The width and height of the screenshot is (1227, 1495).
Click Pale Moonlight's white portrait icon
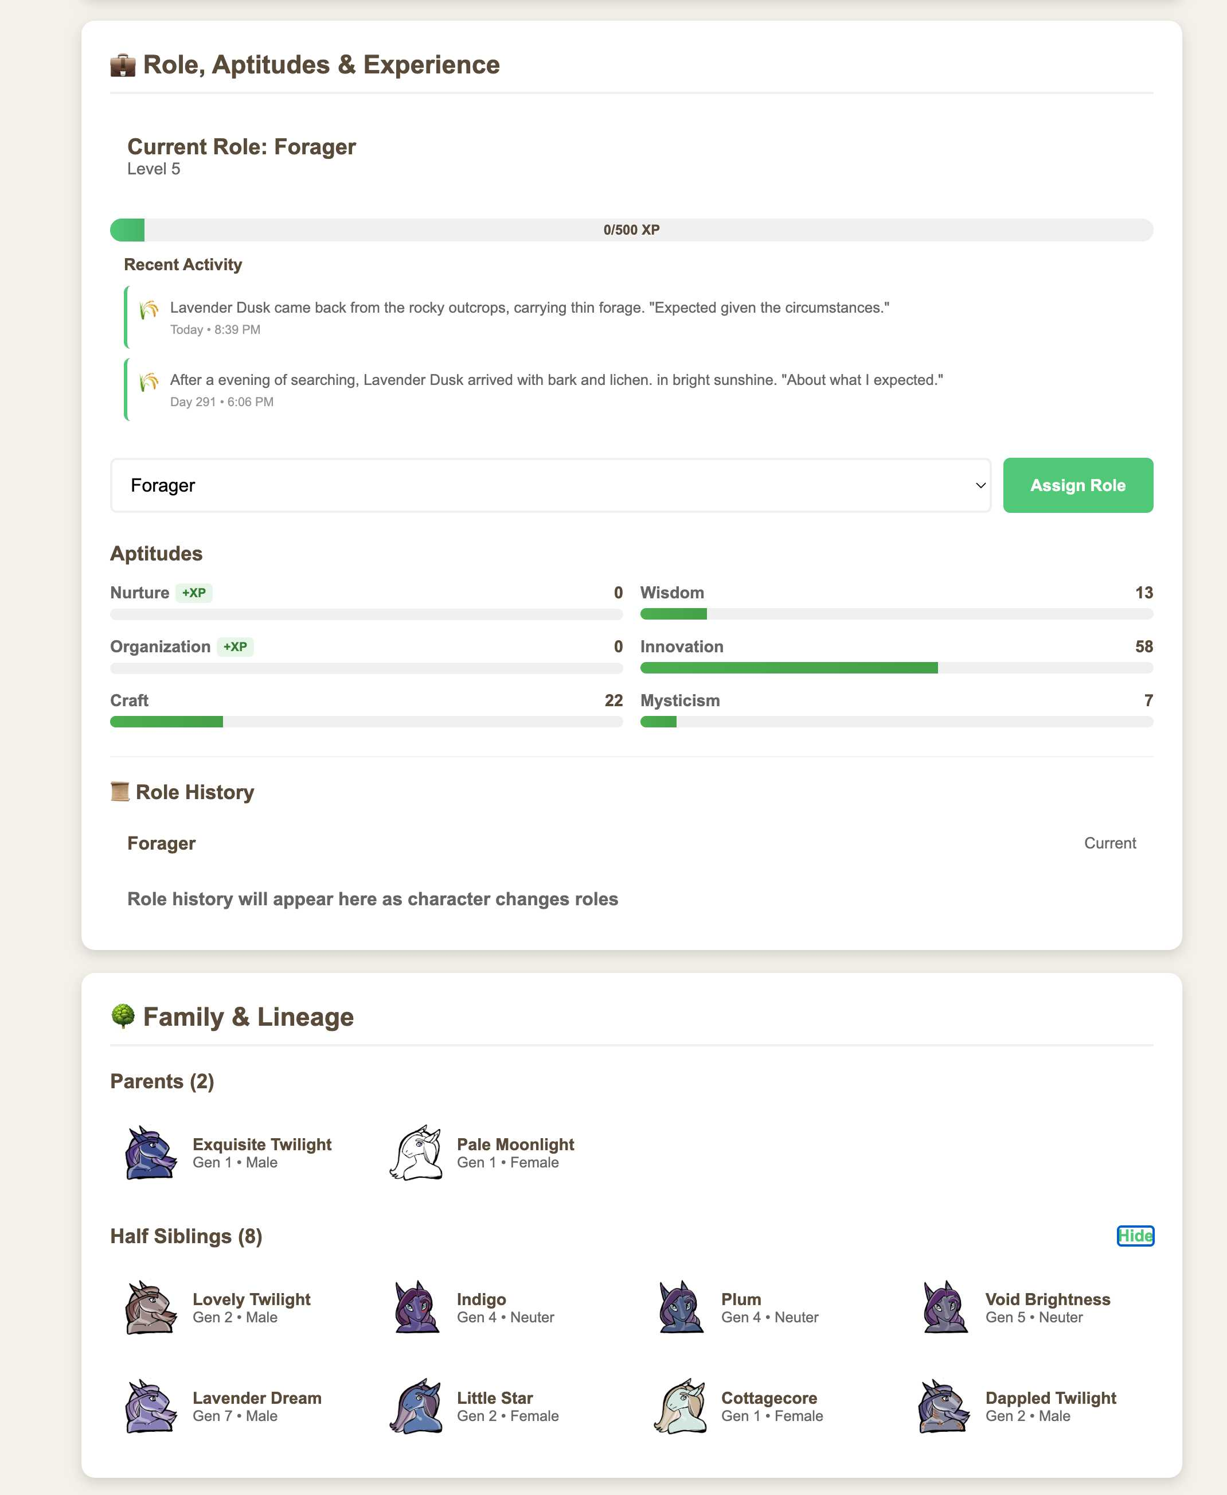(416, 1153)
